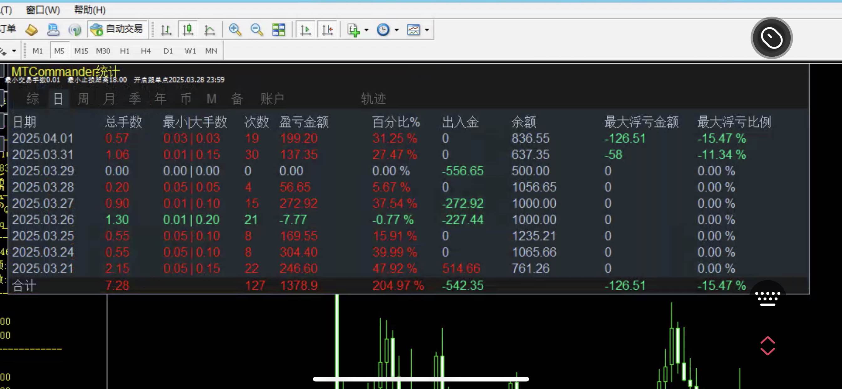Expand the chart templates dropdown arrow
Viewport: 842px width, 389px height.
pos(427,30)
